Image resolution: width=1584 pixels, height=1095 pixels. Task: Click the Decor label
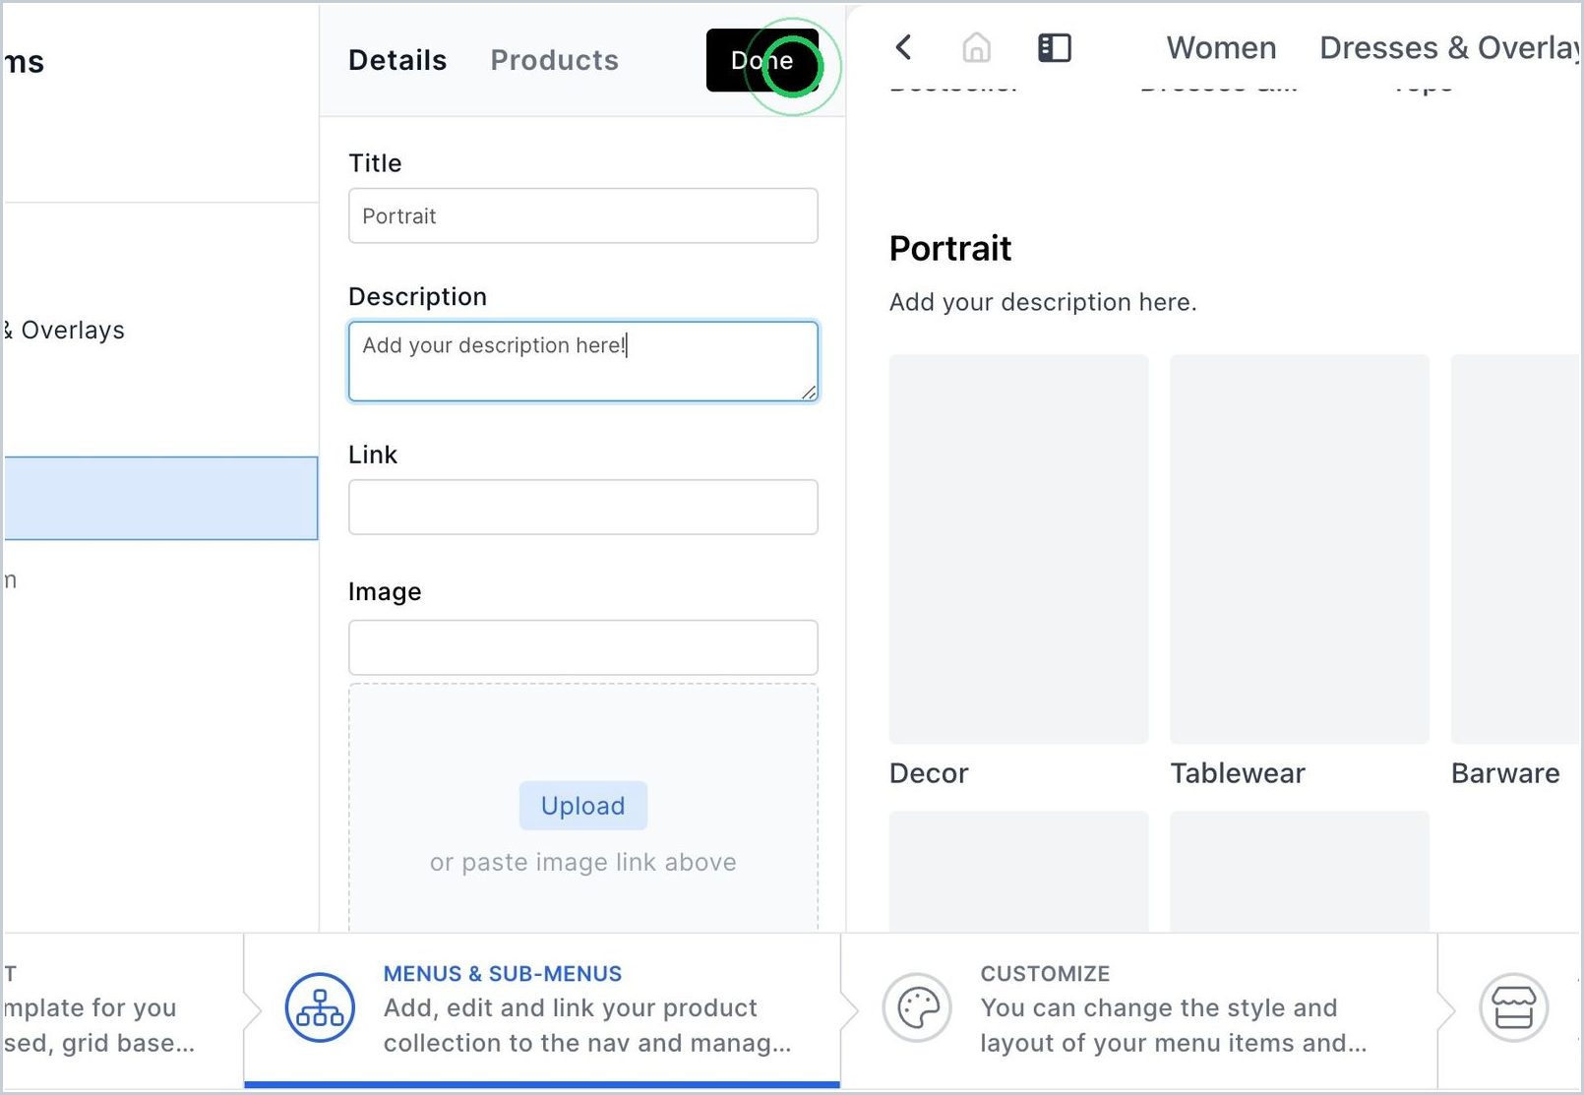[x=929, y=773]
